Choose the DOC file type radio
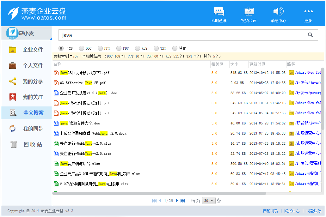 [x=82, y=48]
